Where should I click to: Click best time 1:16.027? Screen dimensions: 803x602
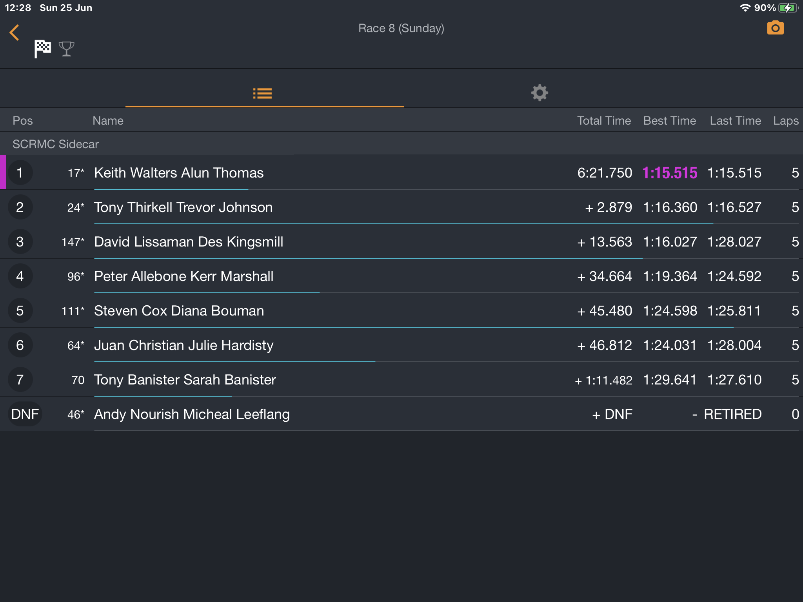pyautogui.click(x=670, y=242)
